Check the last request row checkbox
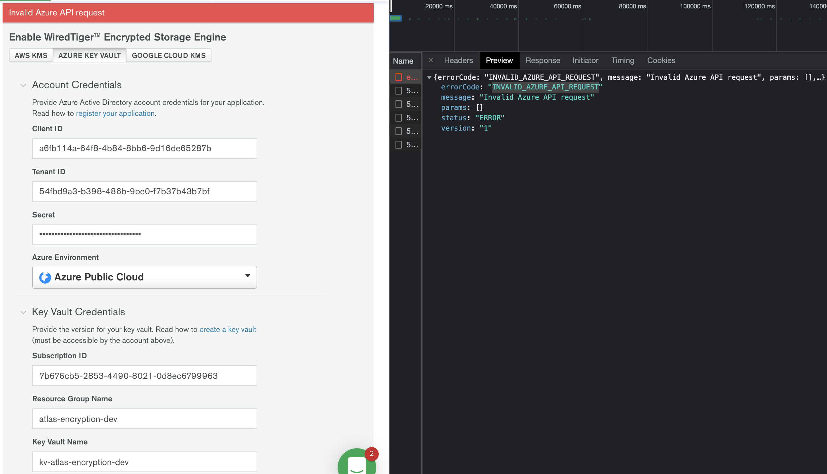 pyautogui.click(x=399, y=145)
